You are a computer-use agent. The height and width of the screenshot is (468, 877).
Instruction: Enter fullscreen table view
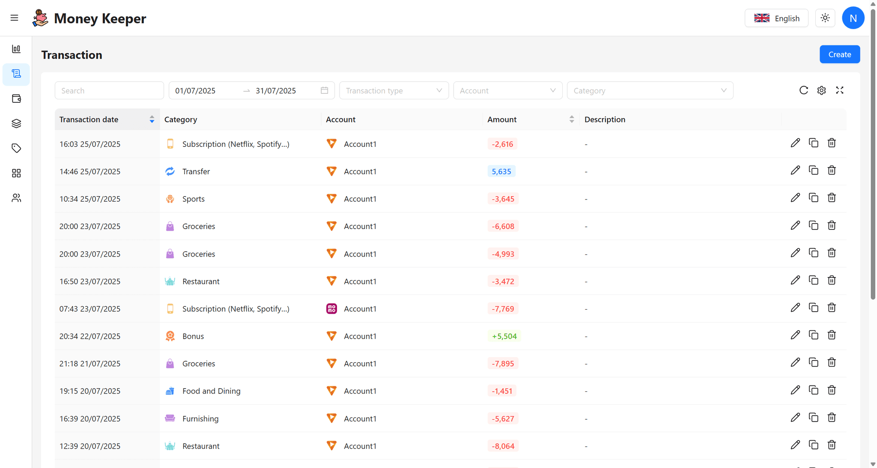839,90
